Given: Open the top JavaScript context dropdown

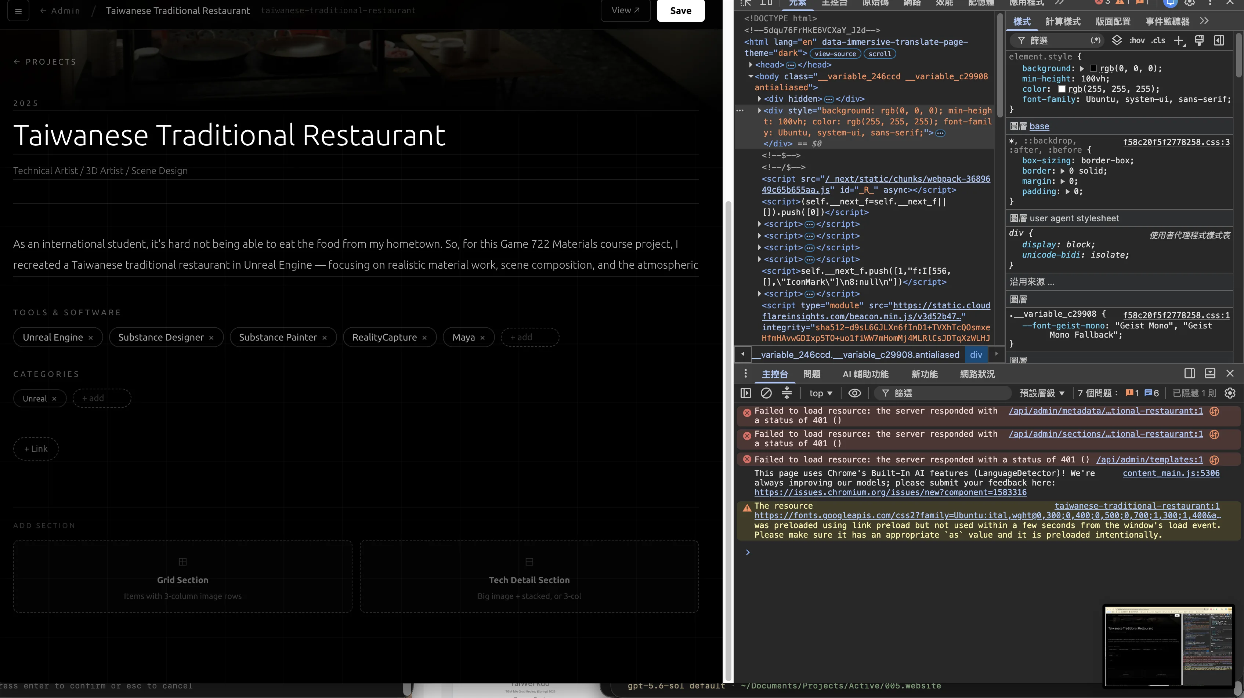Looking at the screenshot, I should click(821, 393).
